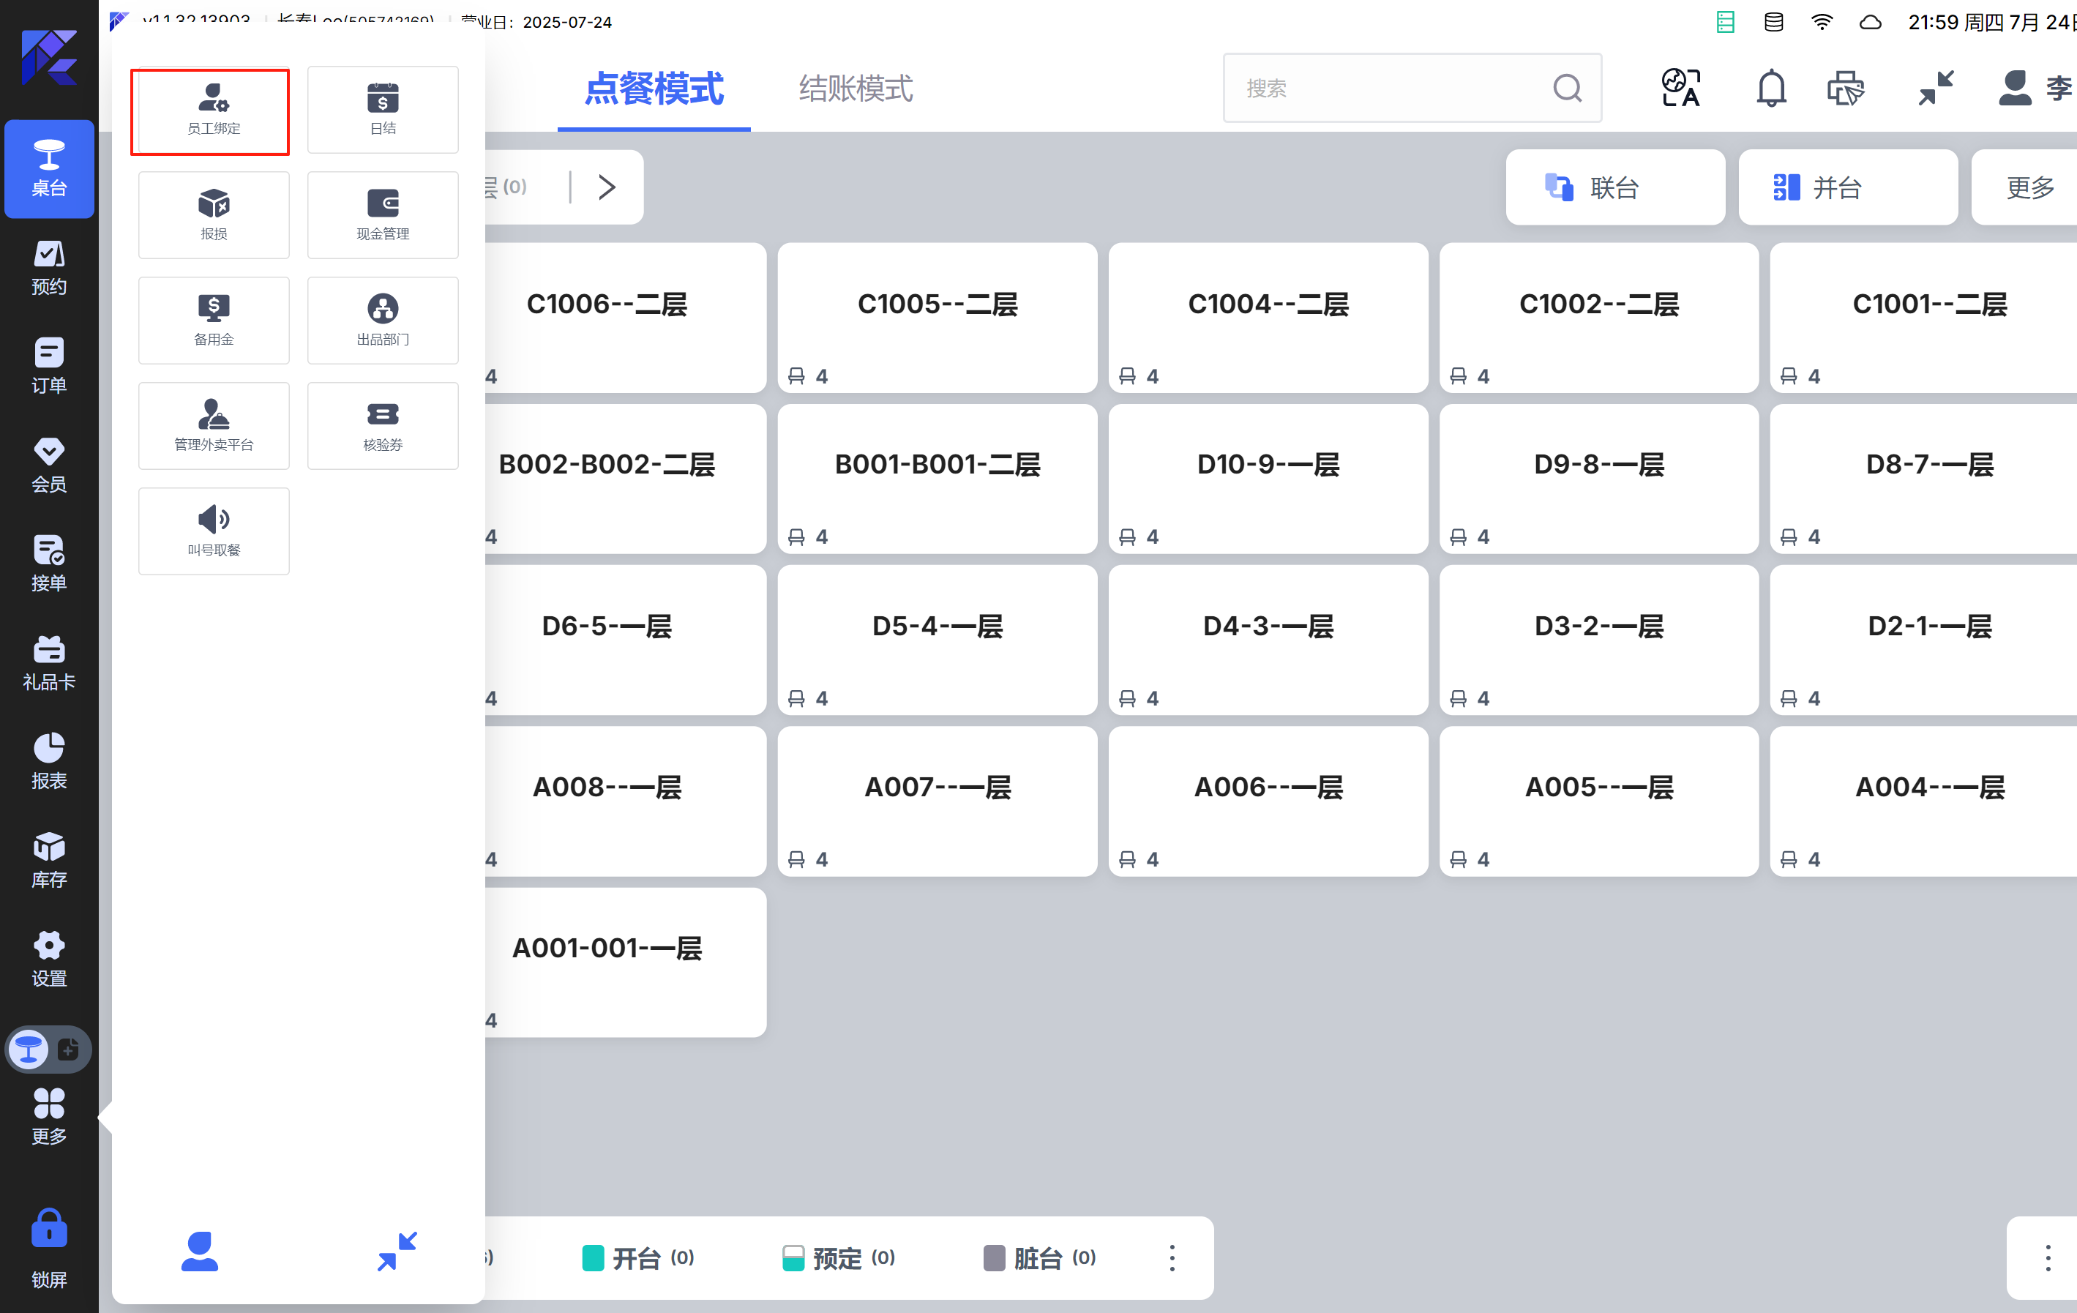The height and width of the screenshot is (1313, 2077).
Task: Select table C1005--二层
Action: pos(938,318)
